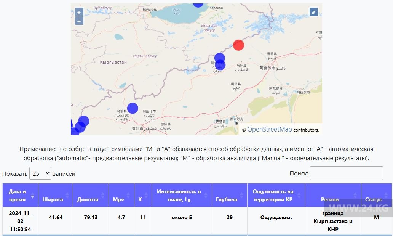The image size is (393, 236).
Task: Sort by Интенсивность в очаге column
Action: pyautogui.click(x=182, y=195)
